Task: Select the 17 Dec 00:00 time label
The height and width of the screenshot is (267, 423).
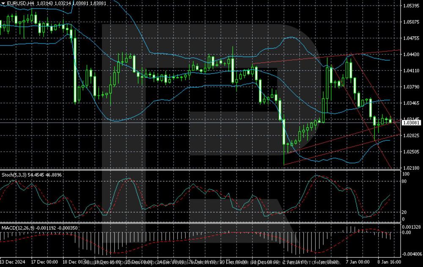Action: coord(45,262)
